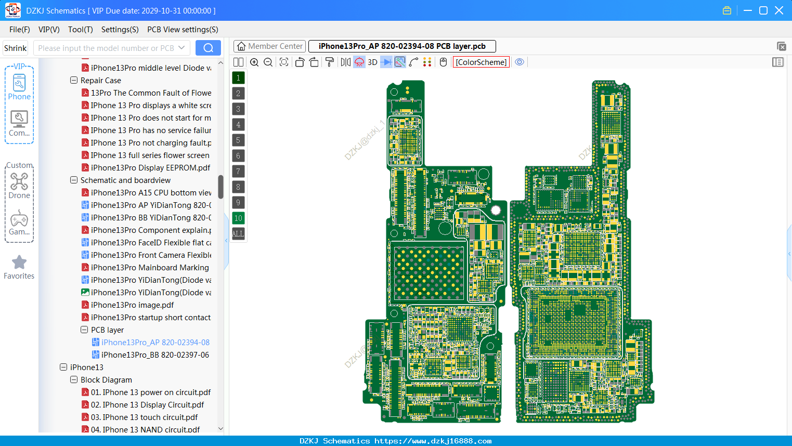Open iPhone13Pro image.pdf
792x446 pixels.
pyautogui.click(x=128, y=305)
